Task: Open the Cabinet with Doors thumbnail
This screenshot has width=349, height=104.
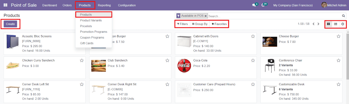Action: tap(184, 42)
